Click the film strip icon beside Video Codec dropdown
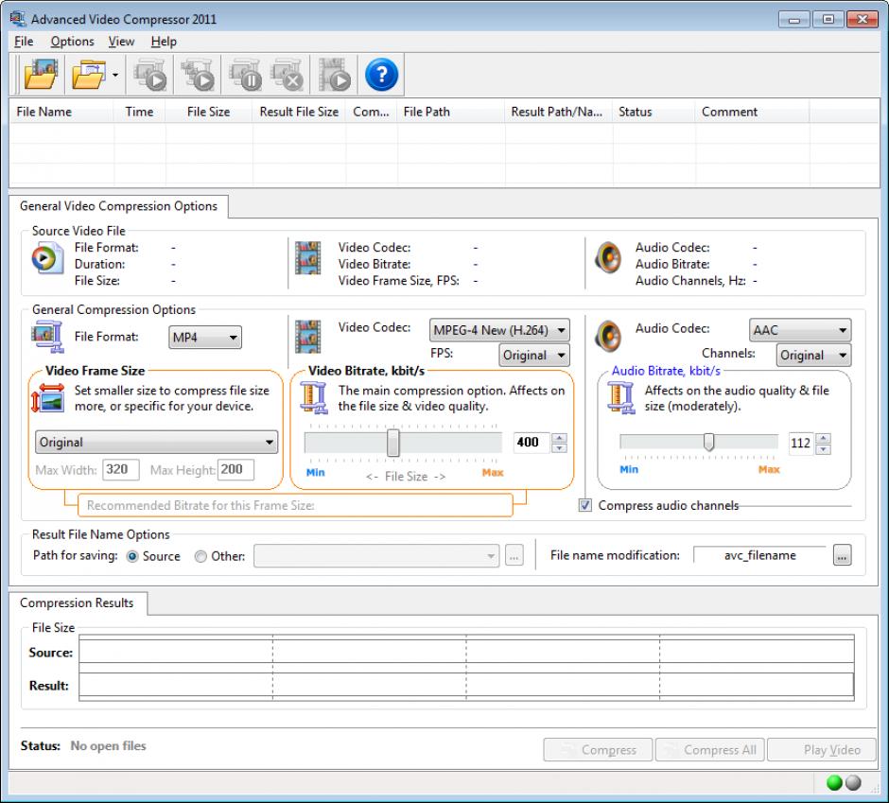889x803 pixels. 308,337
